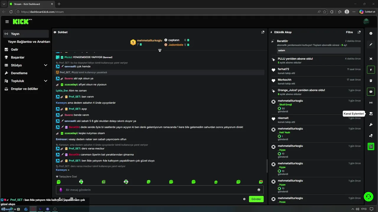378x212 pixels.
Task: Click Lykia_Sw username in chat
Action: pos(62,91)
